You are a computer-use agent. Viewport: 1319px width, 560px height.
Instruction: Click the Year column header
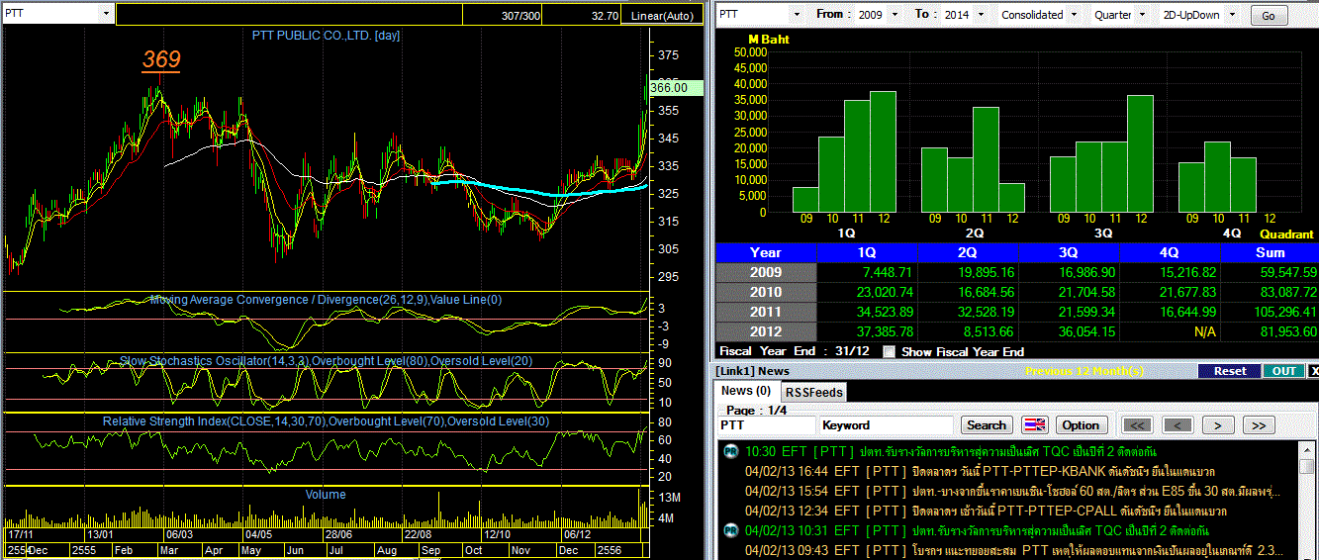coord(766,252)
